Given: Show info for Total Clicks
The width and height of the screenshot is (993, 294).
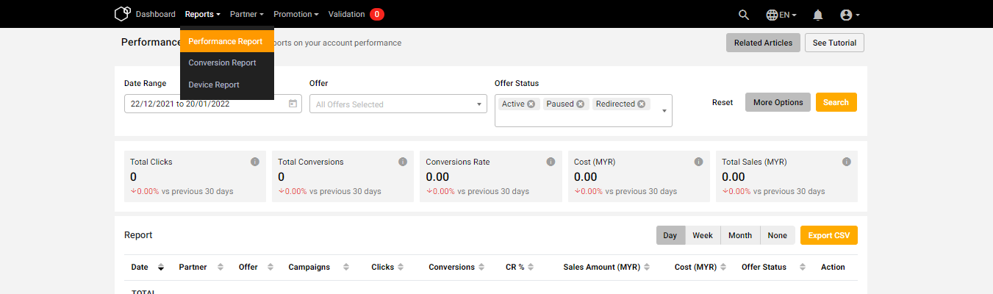Looking at the screenshot, I should tap(255, 162).
